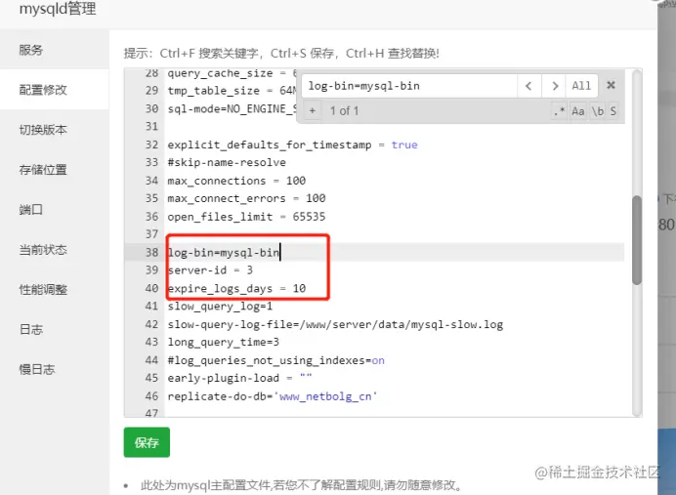Click the expire_logs_days = 10 line
Viewport: 676px width, 495px height.
[236, 288]
